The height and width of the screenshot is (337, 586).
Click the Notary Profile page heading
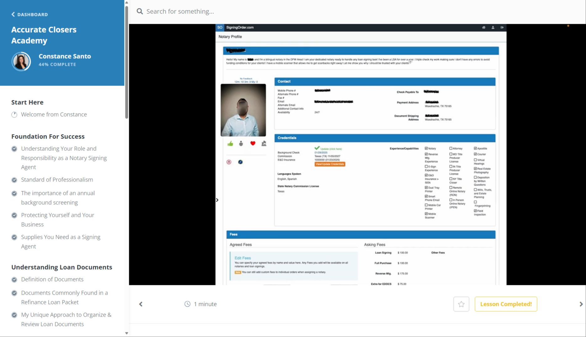click(x=230, y=37)
